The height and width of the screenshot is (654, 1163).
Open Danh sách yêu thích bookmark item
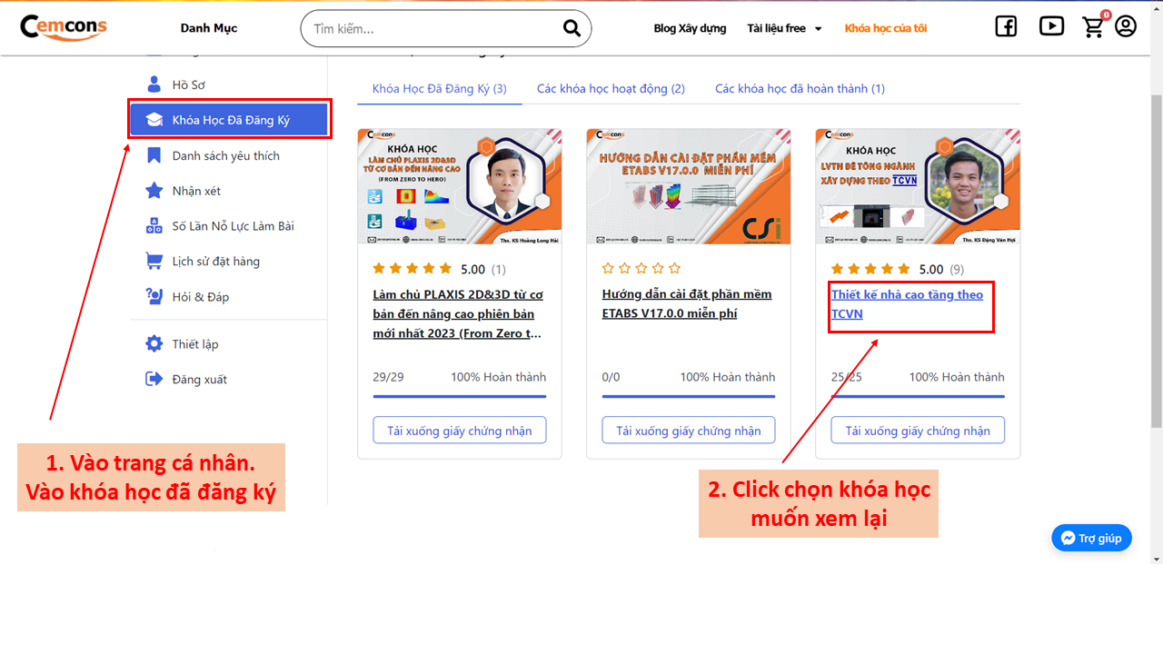(225, 156)
